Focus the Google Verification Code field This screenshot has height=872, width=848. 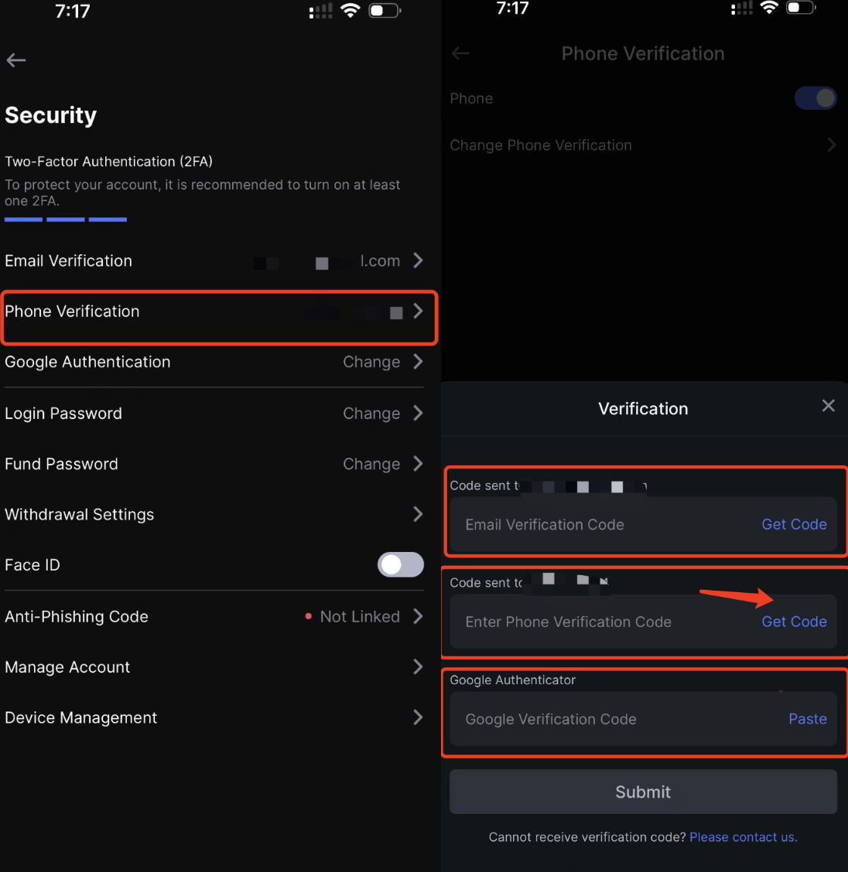604,720
